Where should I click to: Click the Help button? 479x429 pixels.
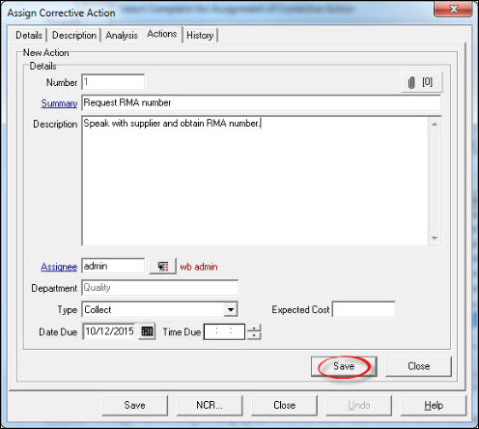pyautogui.click(x=434, y=405)
